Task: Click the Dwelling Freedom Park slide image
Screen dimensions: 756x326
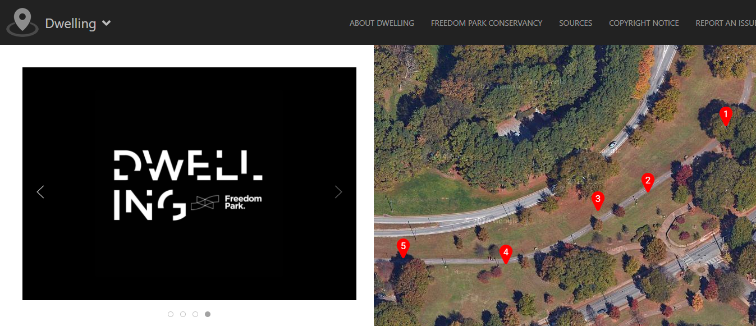Action: point(189,183)
